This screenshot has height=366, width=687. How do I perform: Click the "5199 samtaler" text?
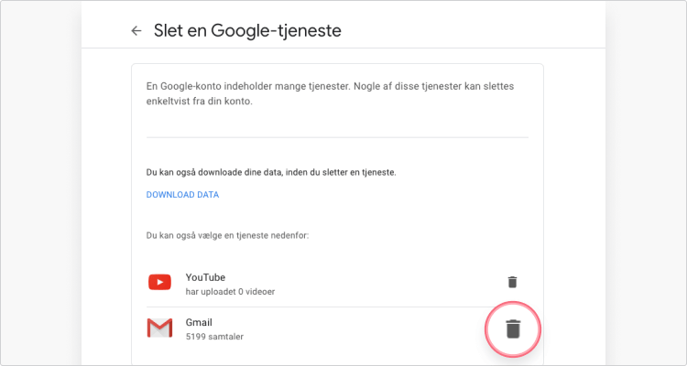point(214,337)
